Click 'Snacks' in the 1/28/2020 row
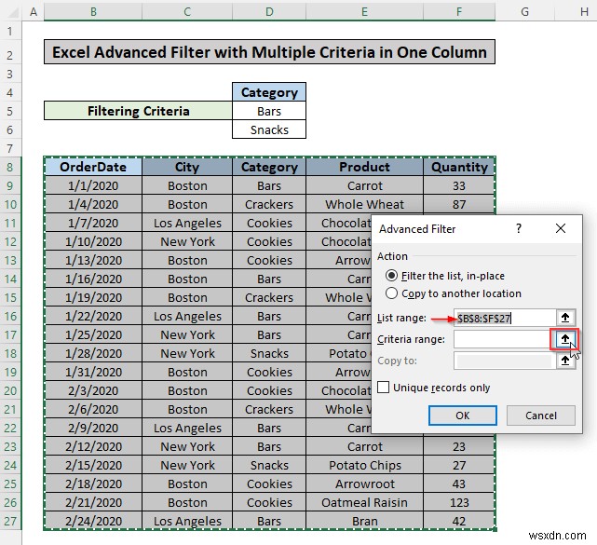The image size is (597, 545). [269, 353]
